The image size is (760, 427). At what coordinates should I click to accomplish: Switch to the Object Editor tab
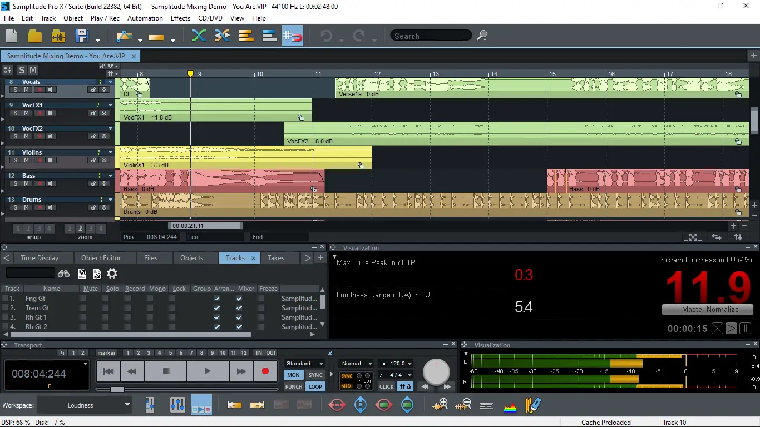coord(101,258)
